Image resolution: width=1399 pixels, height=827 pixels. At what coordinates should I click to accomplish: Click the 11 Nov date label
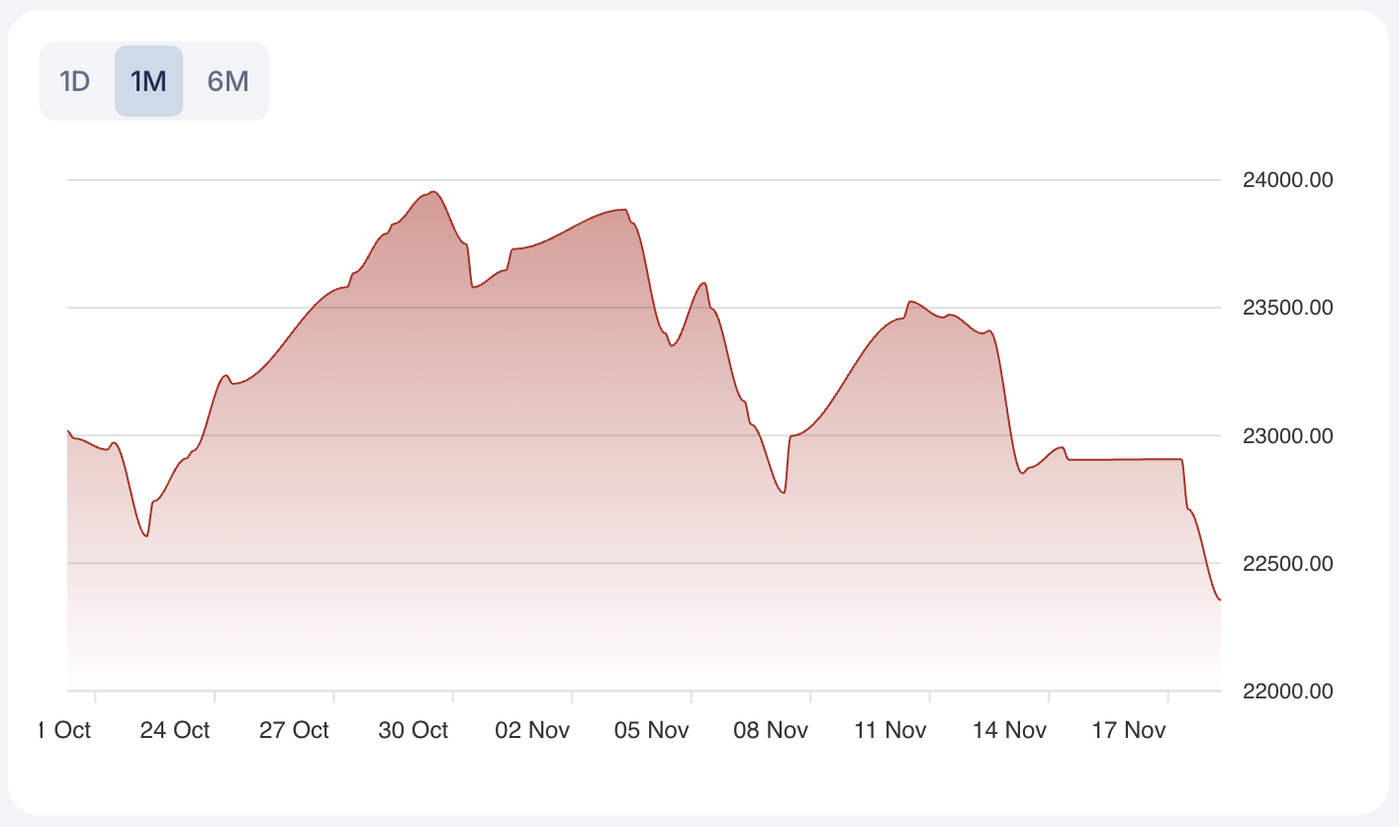(x=890, y=730)
